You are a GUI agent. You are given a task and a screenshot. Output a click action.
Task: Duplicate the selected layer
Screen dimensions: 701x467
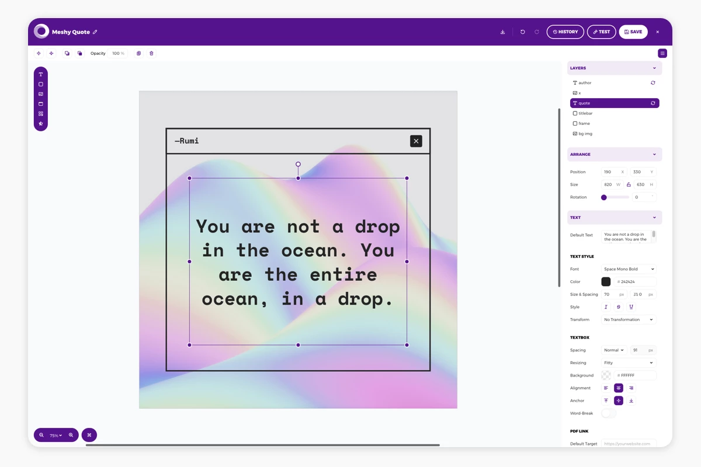click(138, 53)
